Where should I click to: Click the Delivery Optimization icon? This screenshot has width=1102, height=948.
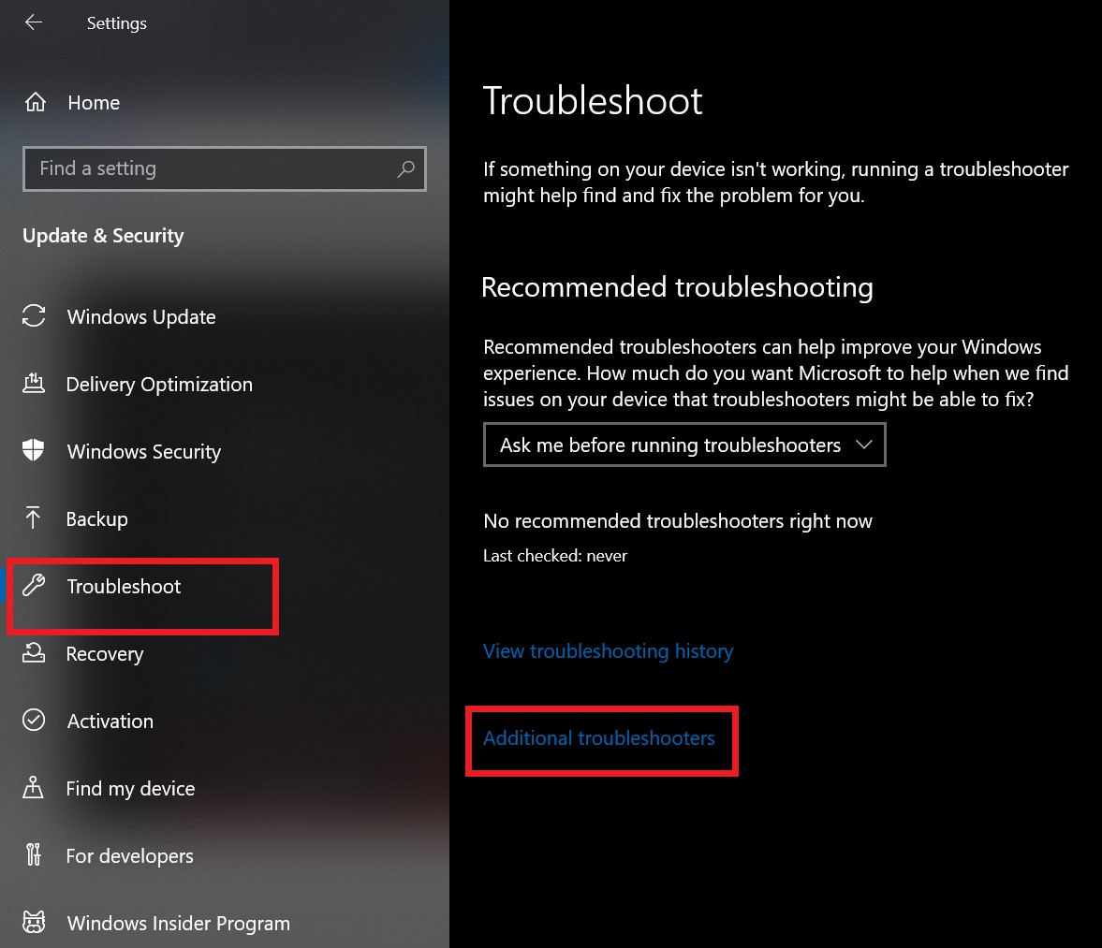pos(34,384)
